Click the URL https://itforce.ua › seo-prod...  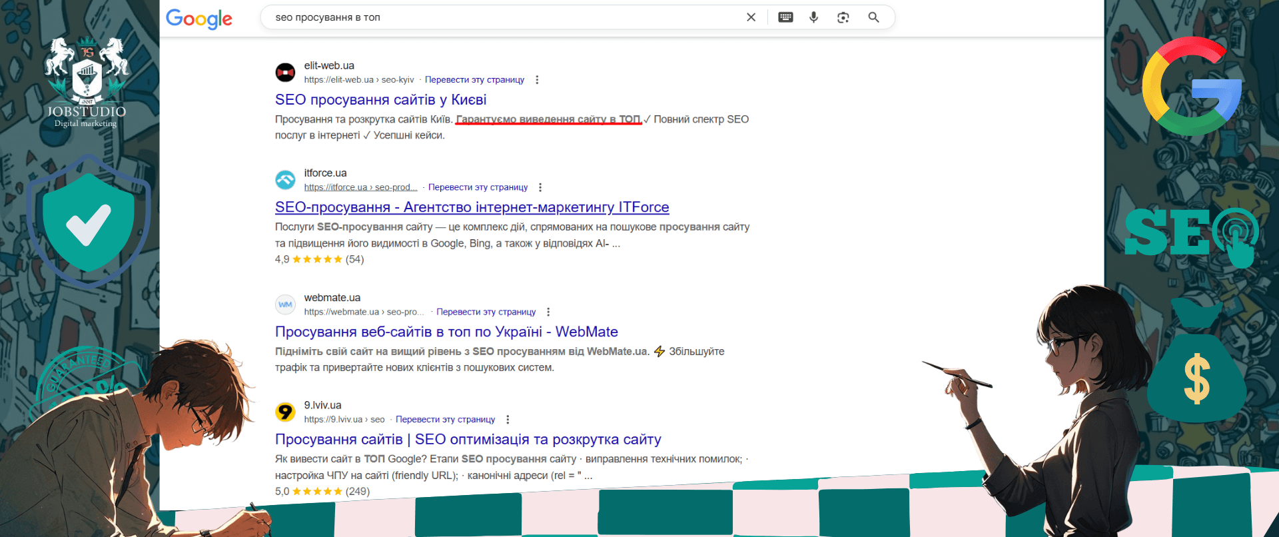click(x=360, y=187)
